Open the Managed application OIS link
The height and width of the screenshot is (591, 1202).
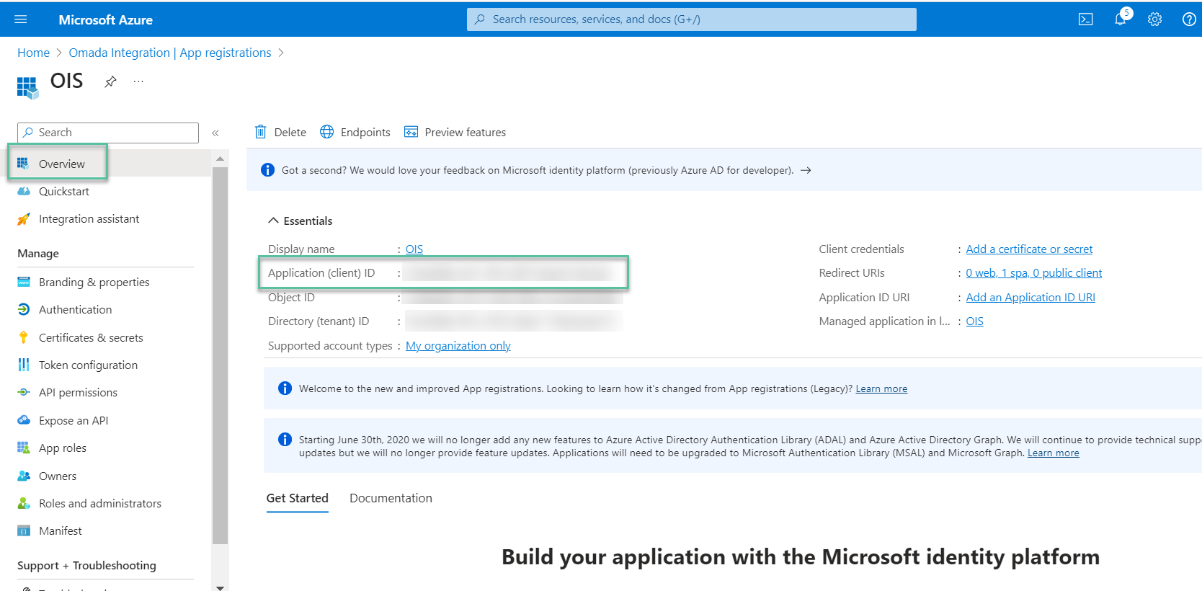[x=974, y=321]
